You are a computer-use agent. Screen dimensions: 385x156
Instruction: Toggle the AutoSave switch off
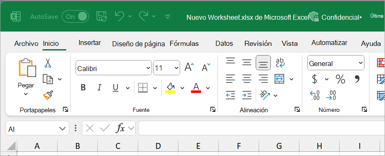[x=75, y=16]
